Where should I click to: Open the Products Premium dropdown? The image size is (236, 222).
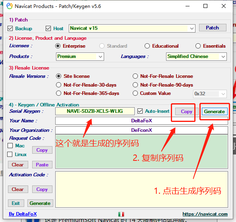[80, 56]
